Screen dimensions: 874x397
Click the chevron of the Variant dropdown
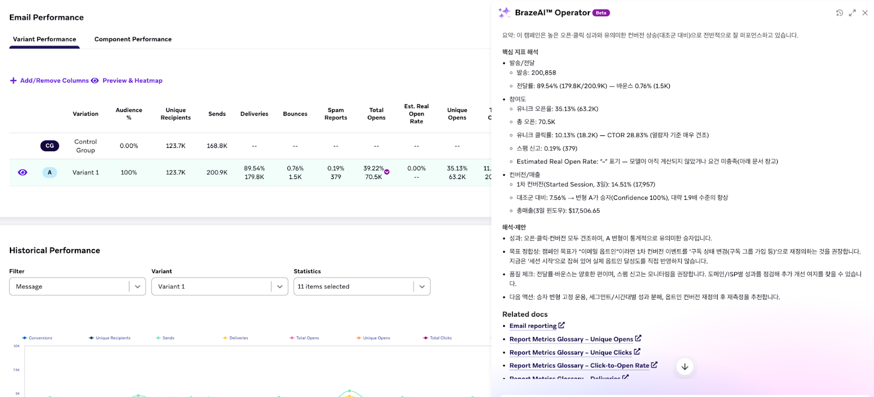point(280,286)
